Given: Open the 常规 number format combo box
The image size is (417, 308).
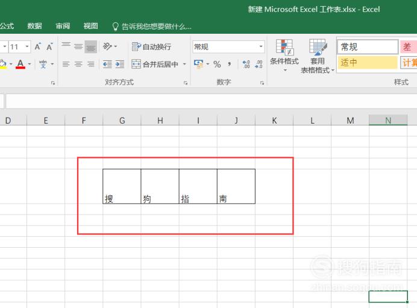Looking at the screenshot, I should click(228, 47).
